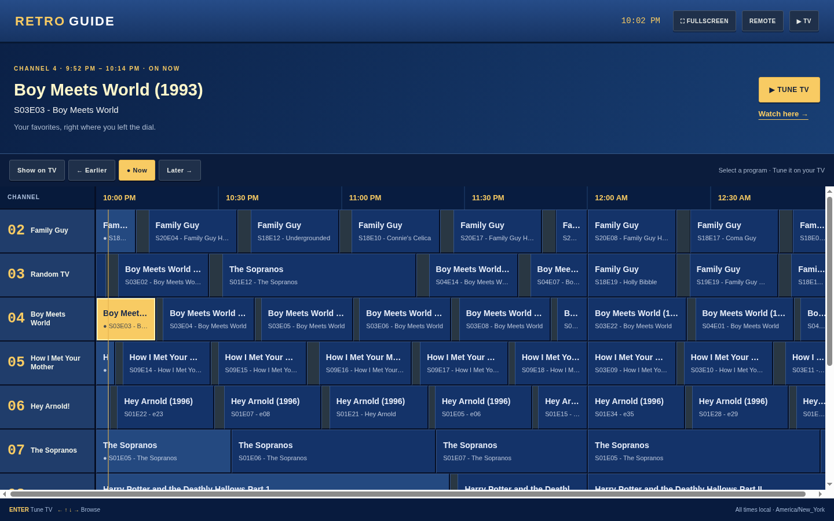Click the Fullscreen button
Screen dimensions: 834x521
pos(704,21)
